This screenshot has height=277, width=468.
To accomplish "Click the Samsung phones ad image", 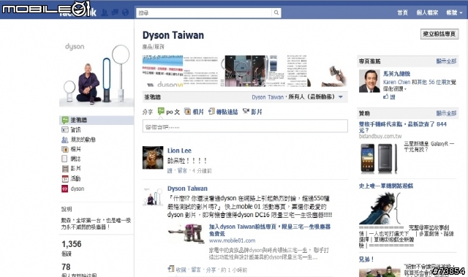I will coord(379,158).
